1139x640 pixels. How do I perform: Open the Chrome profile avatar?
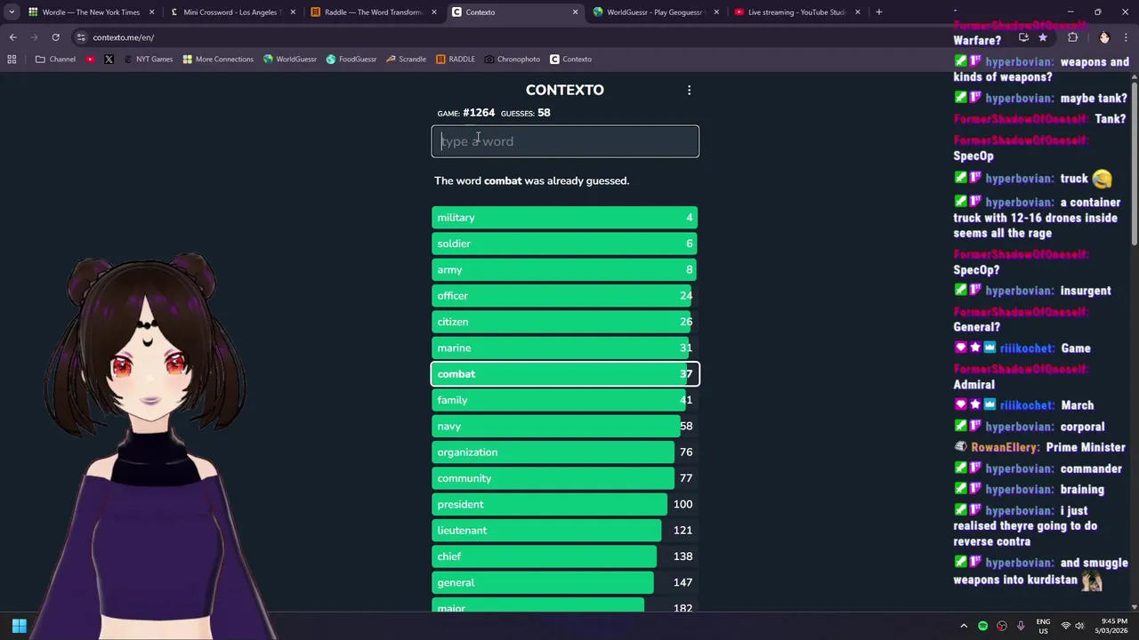[1104, 37]
